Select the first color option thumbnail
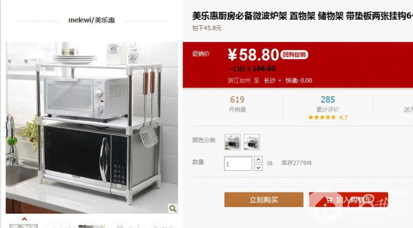This screenshot has height=228, width=413. tap(232, 142)
